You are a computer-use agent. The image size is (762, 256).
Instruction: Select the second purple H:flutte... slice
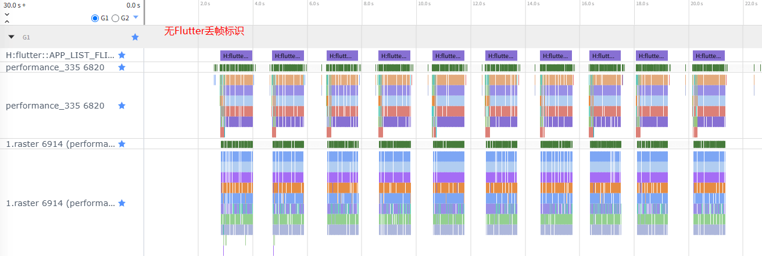tap(288, 55)
